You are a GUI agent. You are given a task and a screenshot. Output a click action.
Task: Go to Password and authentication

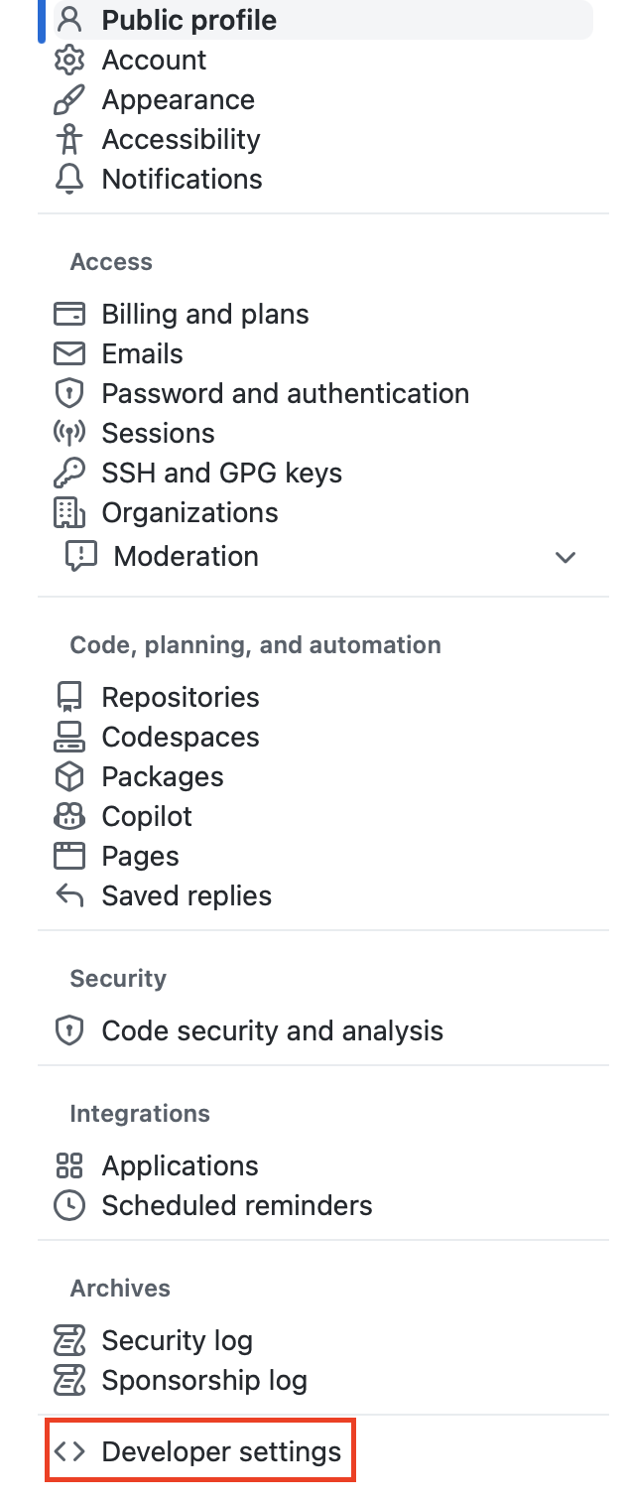[285, 394]
